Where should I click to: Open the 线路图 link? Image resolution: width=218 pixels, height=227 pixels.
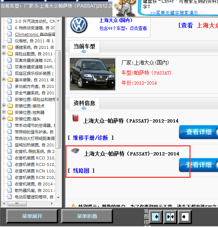coord(81,171)
